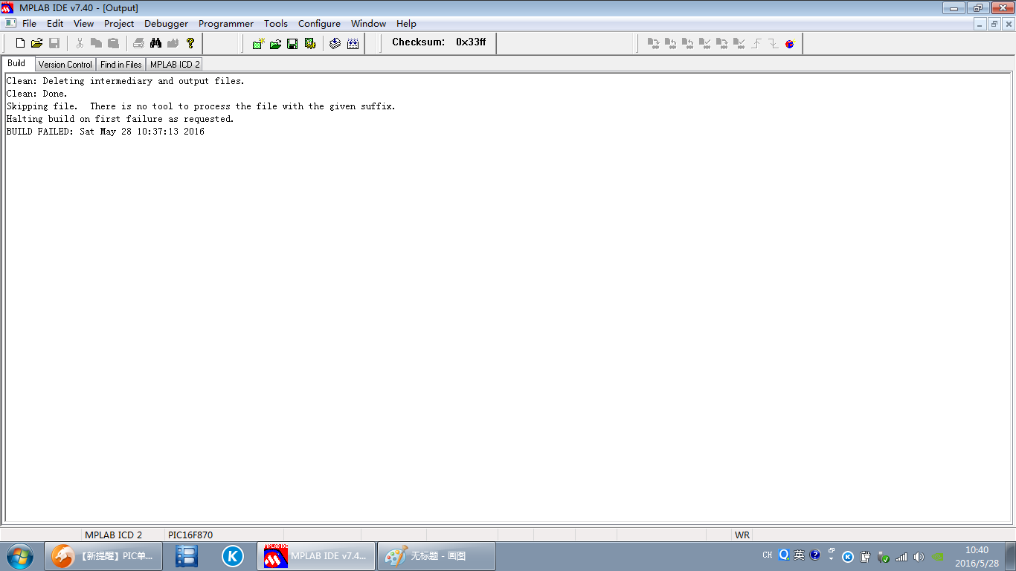The image size is (1016, 571).
Task: Open the View menu
Action: coord(84,24)
